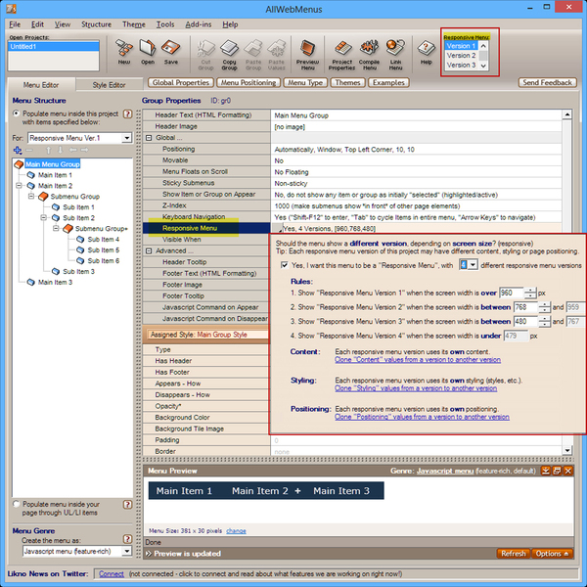Click the Connect Twitter link

[112, 574]
